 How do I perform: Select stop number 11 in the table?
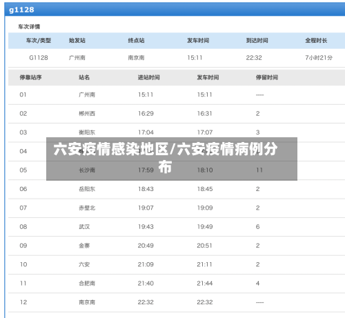pos(23,284)
